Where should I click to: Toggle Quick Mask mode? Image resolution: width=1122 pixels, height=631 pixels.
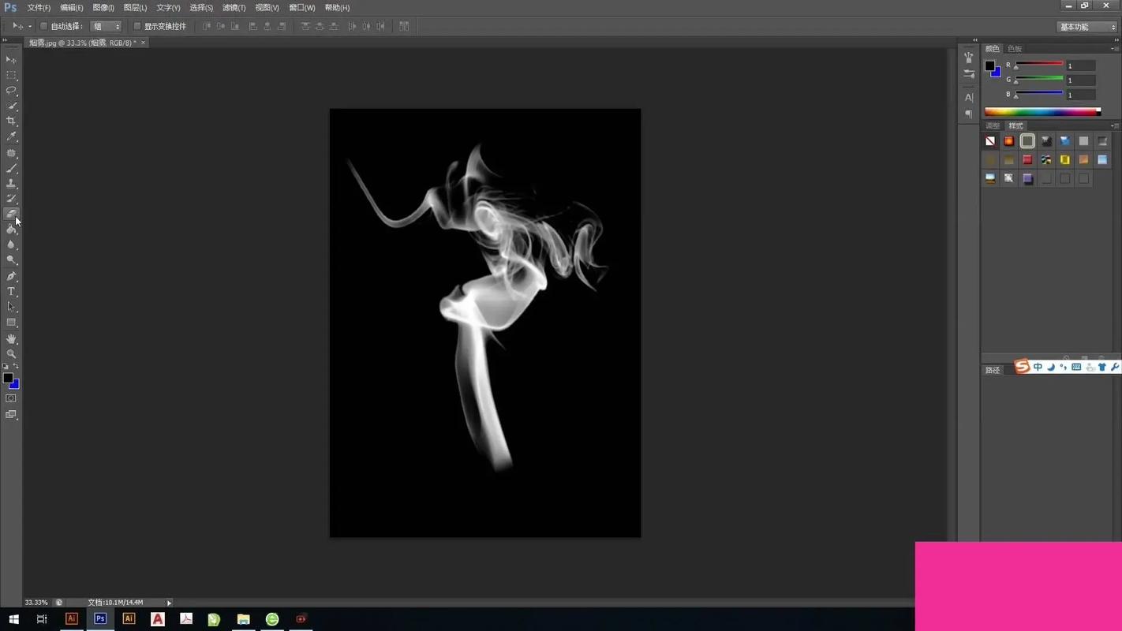(x=11, y=399)
